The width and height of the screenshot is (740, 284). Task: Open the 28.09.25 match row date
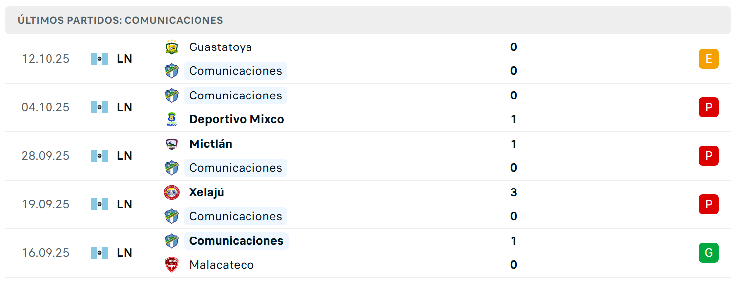click(46, 156)
